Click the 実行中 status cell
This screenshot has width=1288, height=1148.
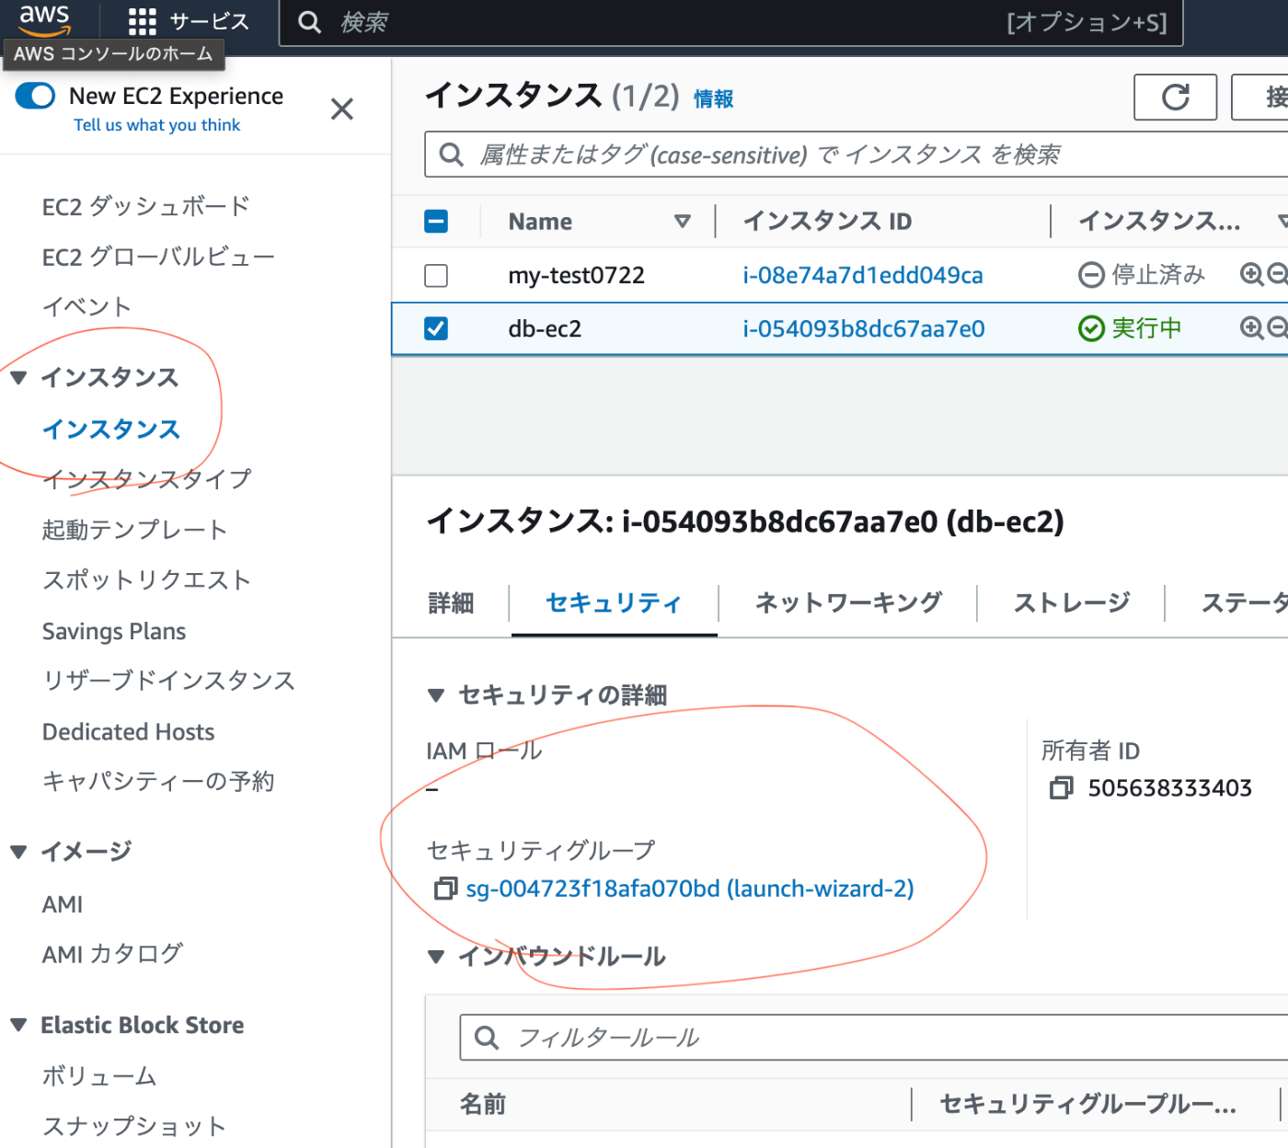click(x=1130, y=327)
